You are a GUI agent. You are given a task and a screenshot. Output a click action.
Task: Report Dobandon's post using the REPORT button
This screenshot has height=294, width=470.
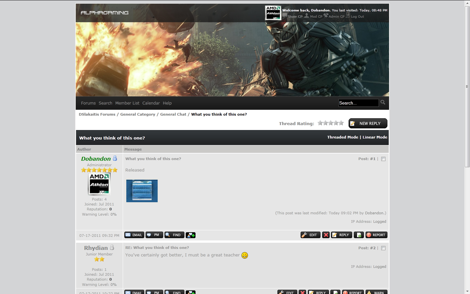pos(376,235)
